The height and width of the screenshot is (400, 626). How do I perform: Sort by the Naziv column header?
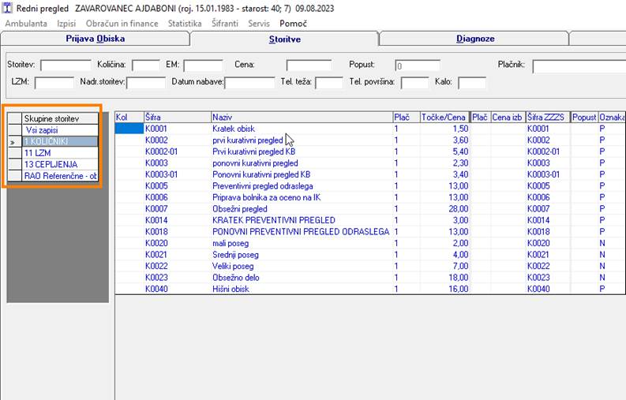coord(301,118)
